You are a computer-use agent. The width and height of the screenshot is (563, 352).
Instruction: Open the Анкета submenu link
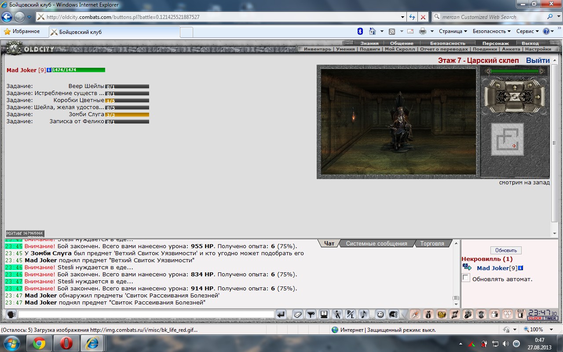(511, 49)
